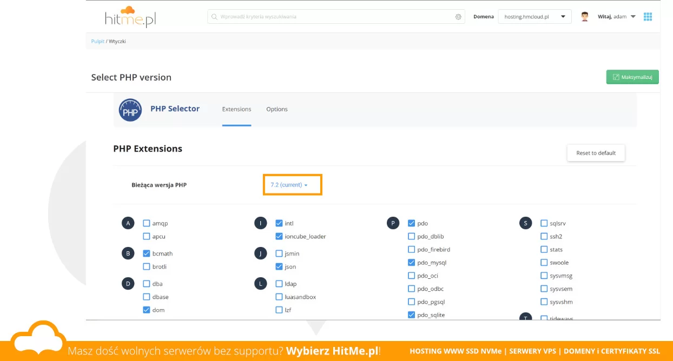
Task: Enable the amqp extension
Action: [147, 223]
